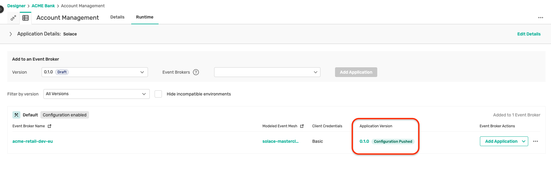Switch to the Details tab

pyautogui.click(x=117, y=17)
